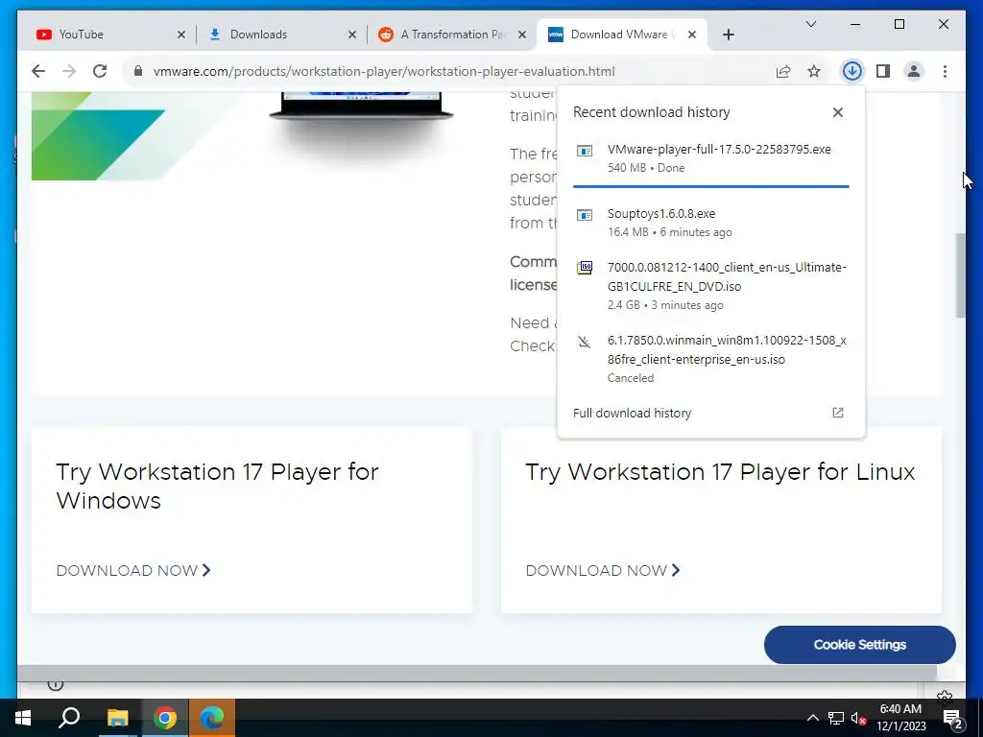
Task: Close the Reddit Transformation tab
Action: [521, 36]
